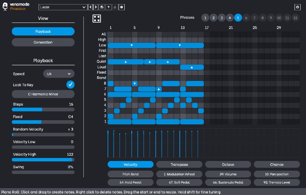
Task: Open the C Harmonic Minor scale selector
Action: (x=43, y=94)
